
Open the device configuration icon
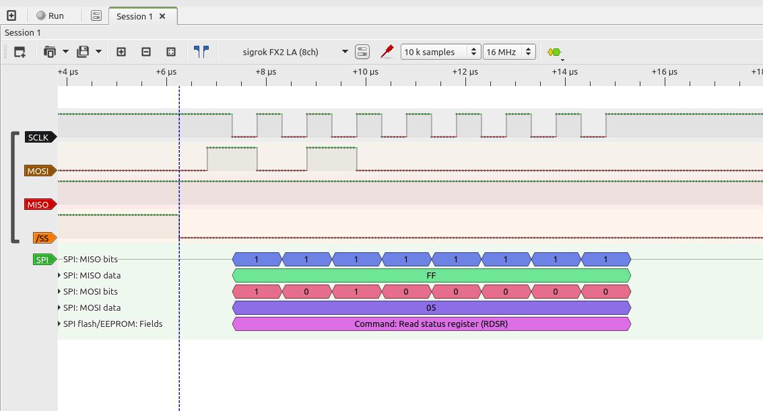tap(362, 52)
